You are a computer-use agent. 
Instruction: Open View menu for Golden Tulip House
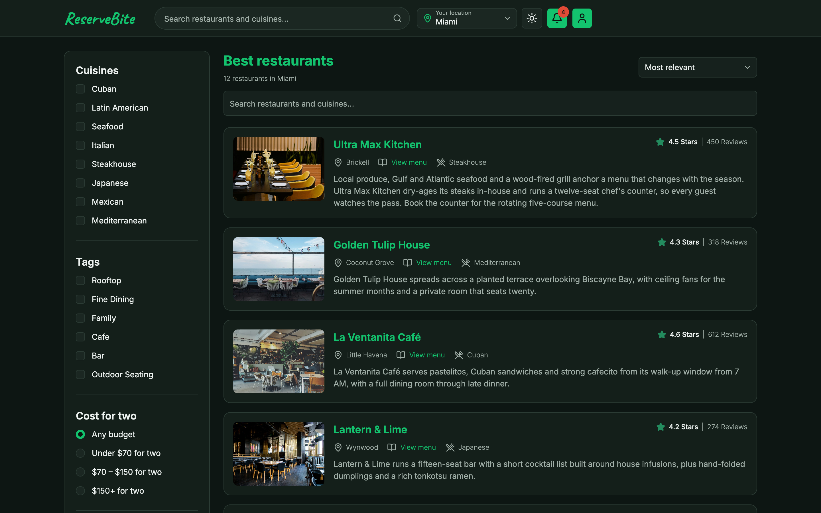click(434, 263)
